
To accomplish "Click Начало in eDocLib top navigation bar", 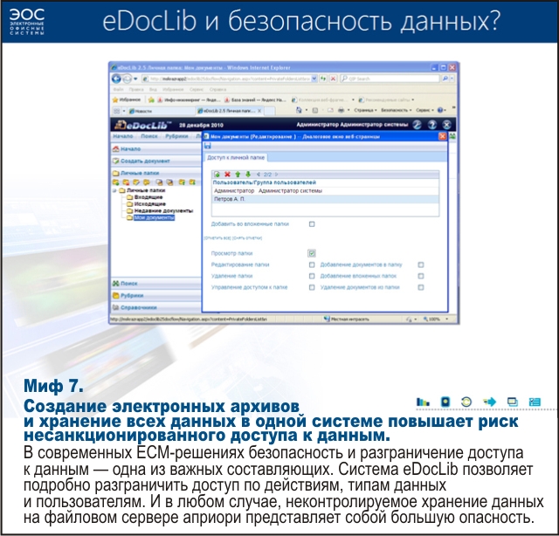I will tap(123, 136).
